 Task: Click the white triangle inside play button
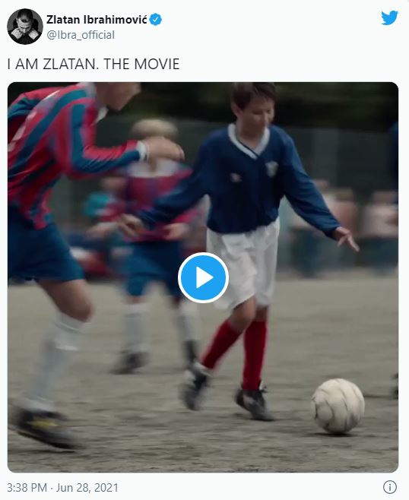tap(204, 277)
